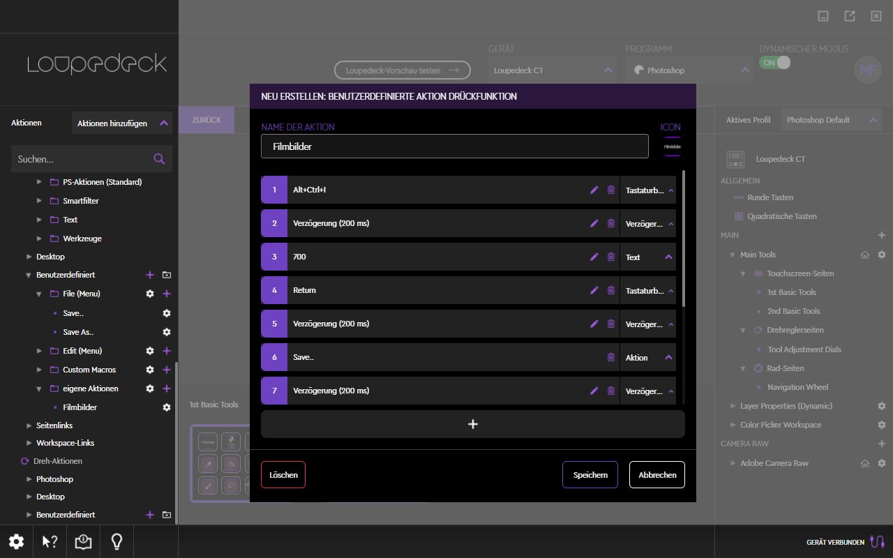
Task: Open 1st Basic Tools touchscreen page
Action: point(791,292)
